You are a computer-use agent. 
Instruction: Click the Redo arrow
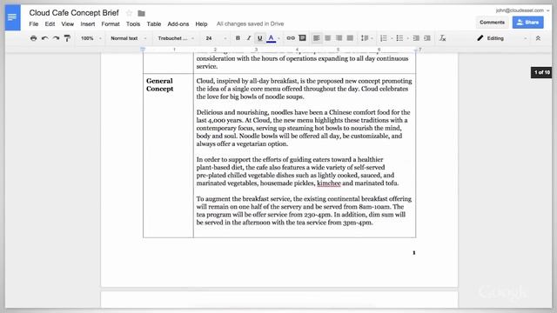click(56, 38)
